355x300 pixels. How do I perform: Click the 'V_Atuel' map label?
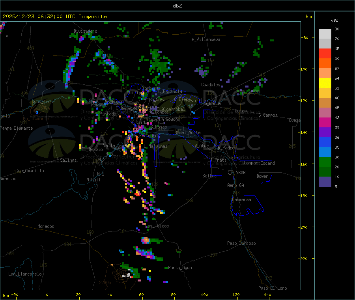point(203,146)
